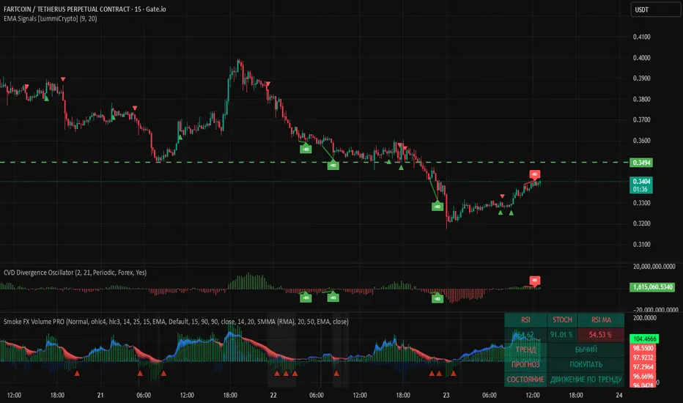Viewport: 683px width, 403px height.
Task: Click the red divergence label on the price chart
Action: coord(534,174)
